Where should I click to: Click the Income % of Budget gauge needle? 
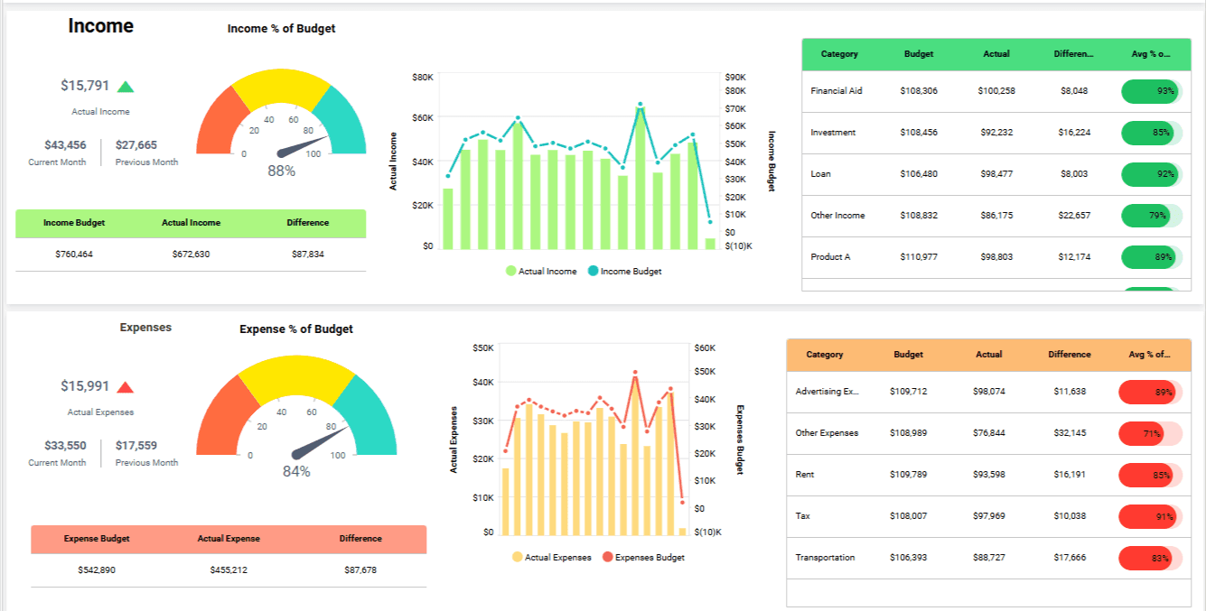(x=302, y=143)
